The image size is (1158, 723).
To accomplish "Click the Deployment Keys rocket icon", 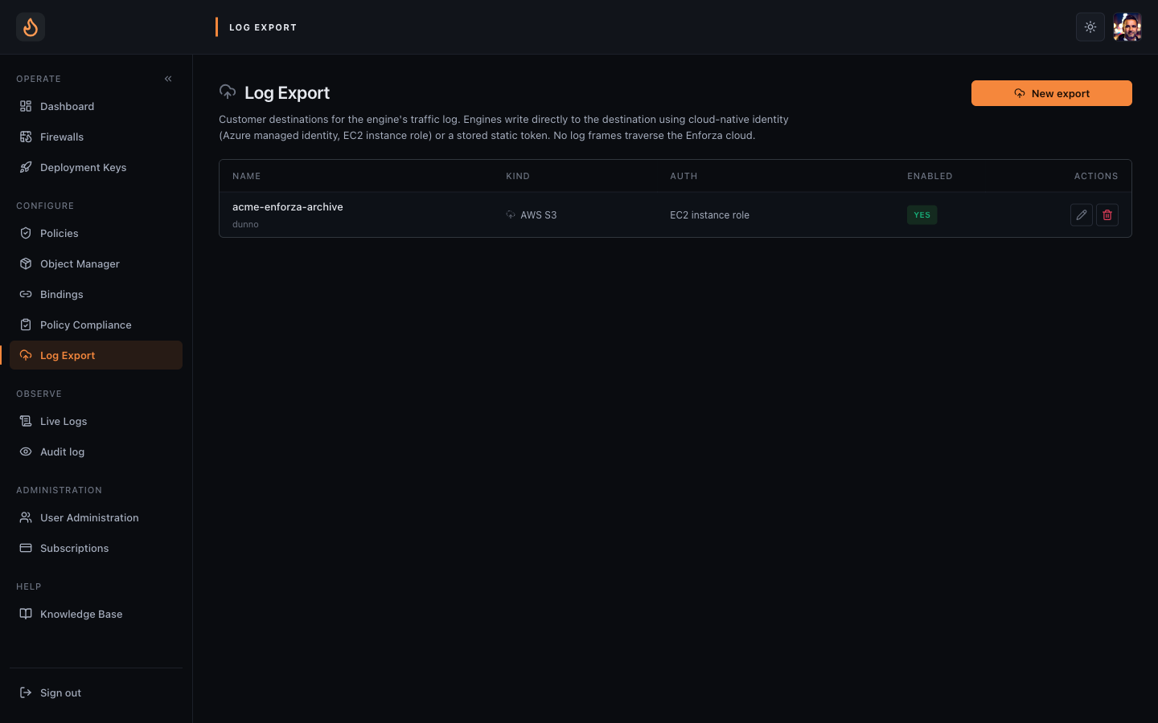I will 26,167.
